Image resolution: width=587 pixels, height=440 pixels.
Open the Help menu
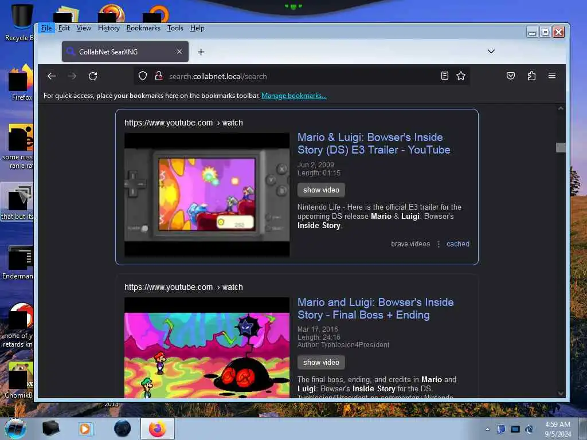click(197, 28)
